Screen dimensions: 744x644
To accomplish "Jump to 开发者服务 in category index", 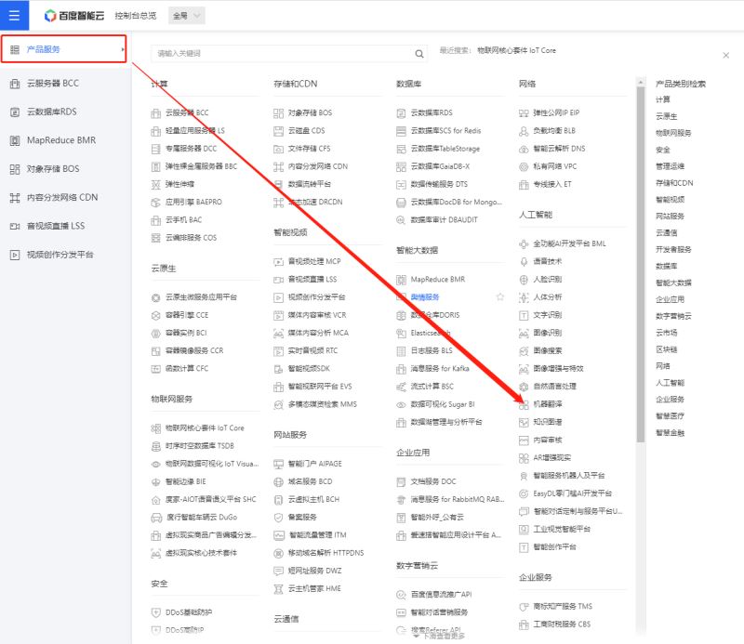I will coord(673,249).
